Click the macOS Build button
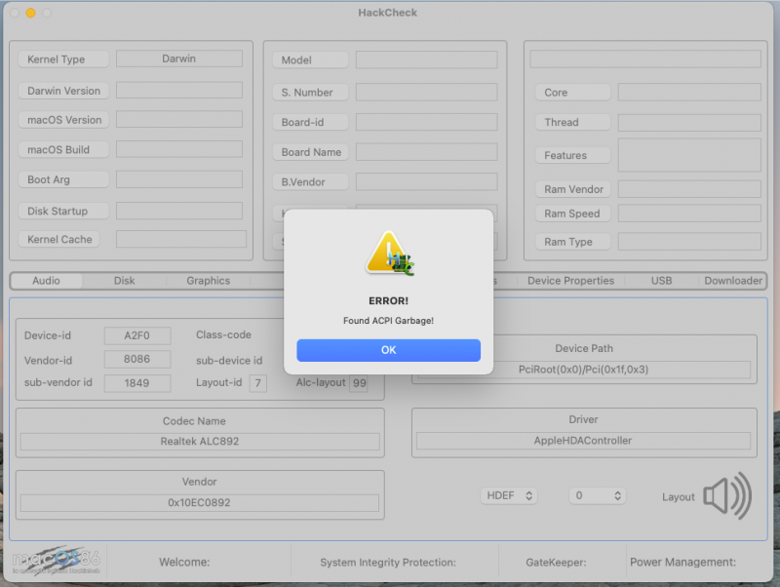The height and width of the screenshot is (587, 780). pos(63,150)
